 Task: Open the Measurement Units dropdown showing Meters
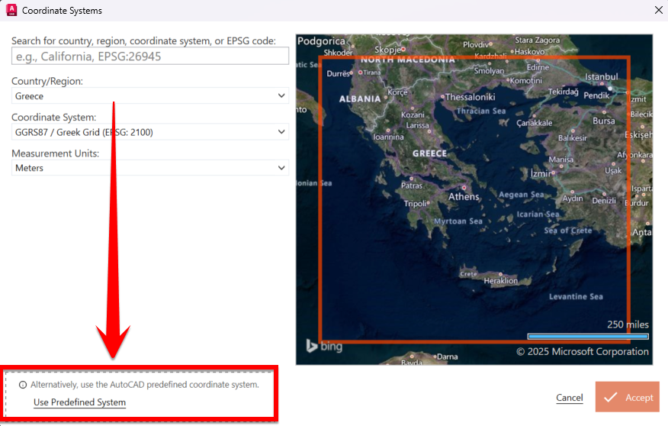click(150, 168)
